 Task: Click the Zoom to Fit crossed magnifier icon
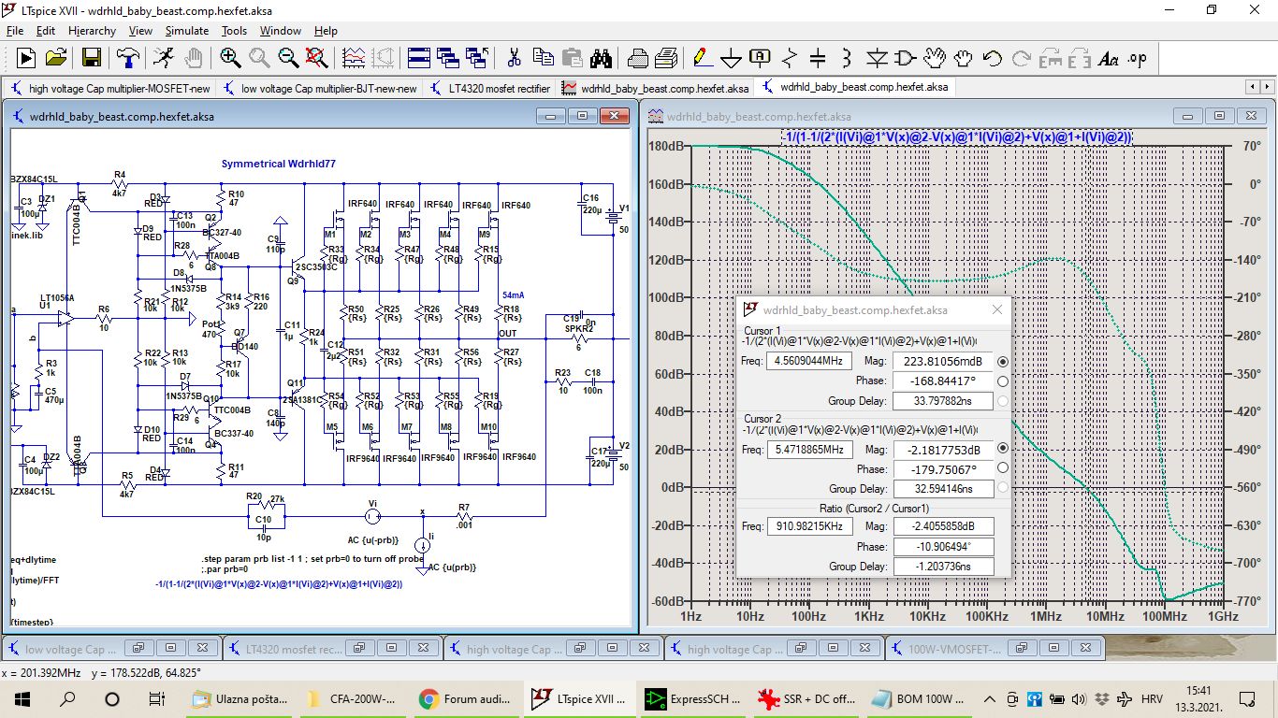pyautogui.click(x=317, y=58)
